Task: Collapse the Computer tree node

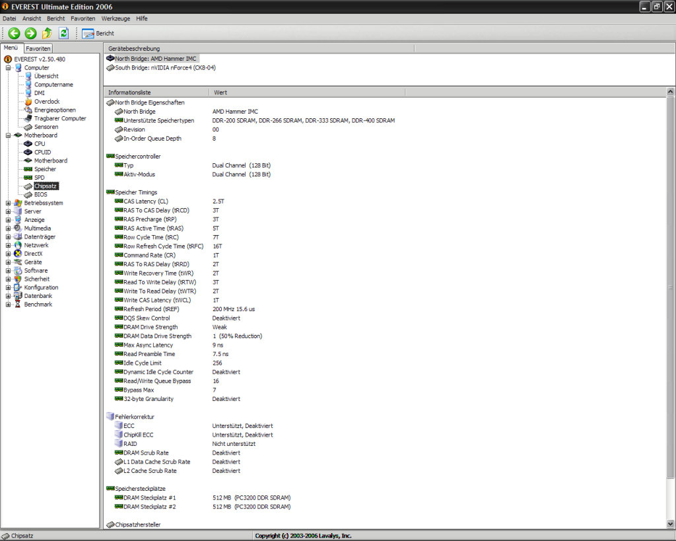Action: click(x=8, y=68)
